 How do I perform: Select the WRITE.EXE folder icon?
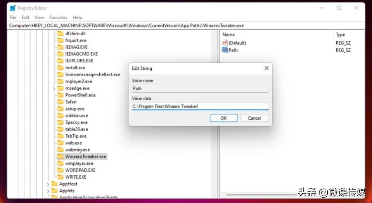[x=61, y=177]
